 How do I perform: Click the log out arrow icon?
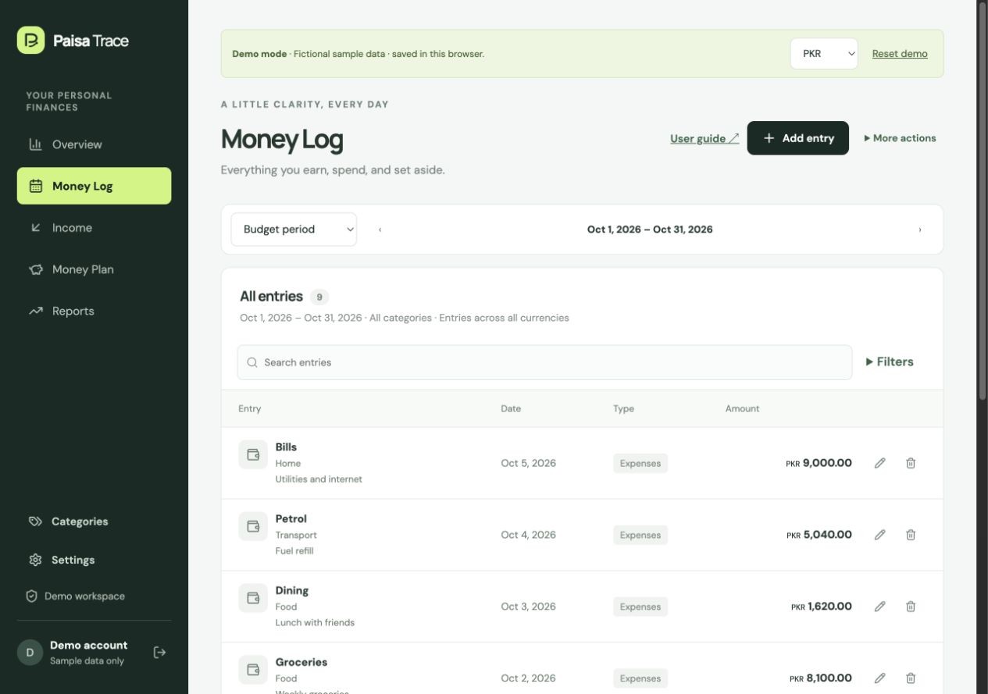pos(159,652)
